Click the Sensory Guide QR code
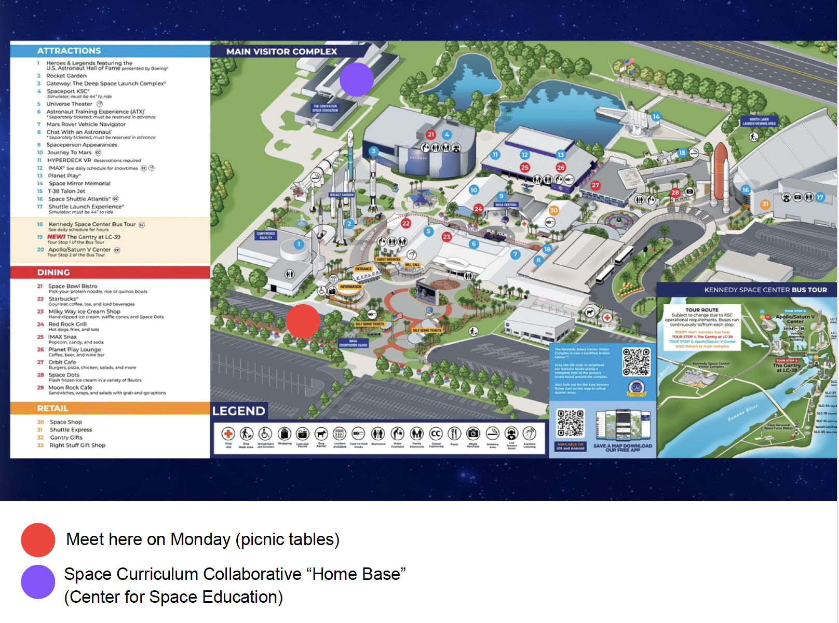The width and height of the screenshot is (839, 623). click(637, 362)
